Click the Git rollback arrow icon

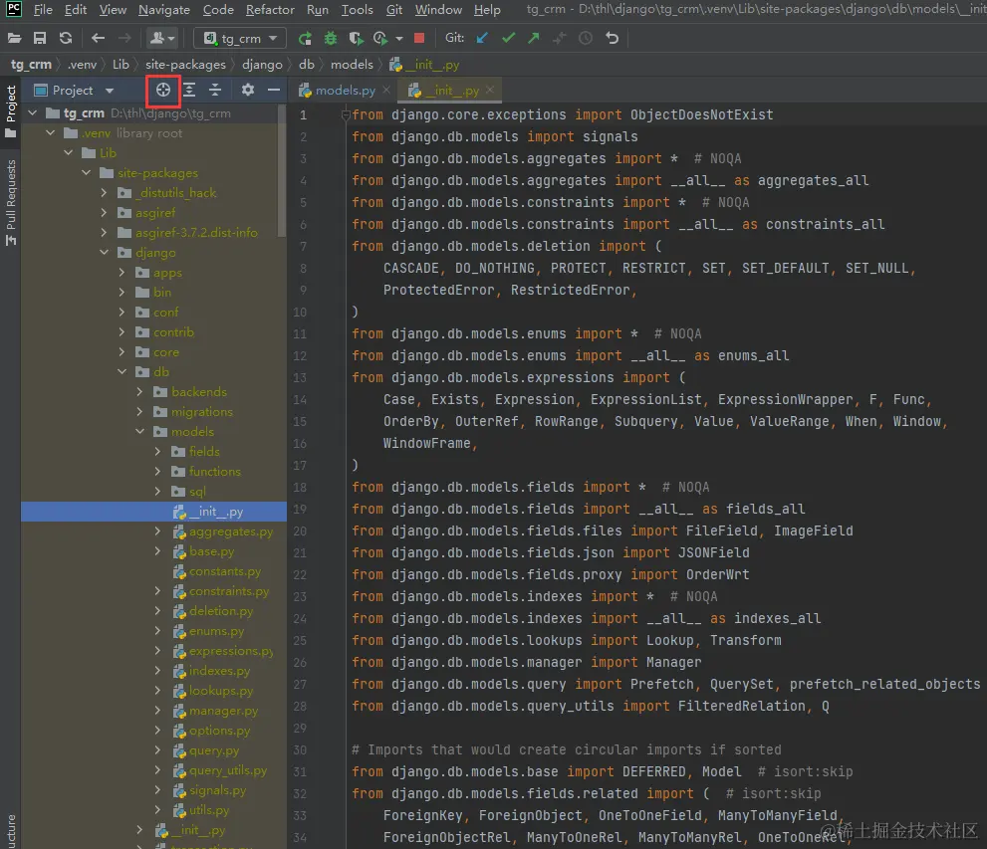tap(612, 38)
